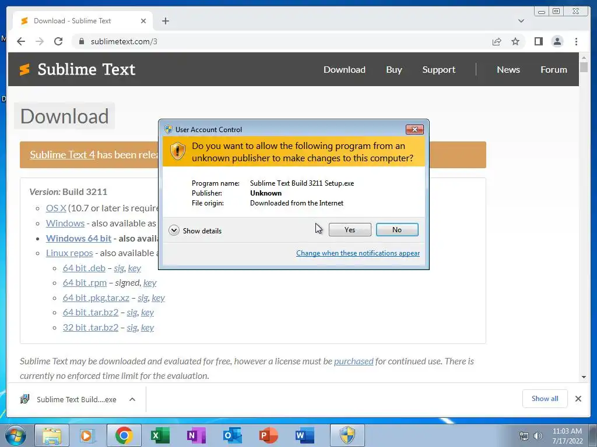This screenshot has height=447, width=597.
Task: Click the page scrollbar up arrow
Action: point(584,58)
